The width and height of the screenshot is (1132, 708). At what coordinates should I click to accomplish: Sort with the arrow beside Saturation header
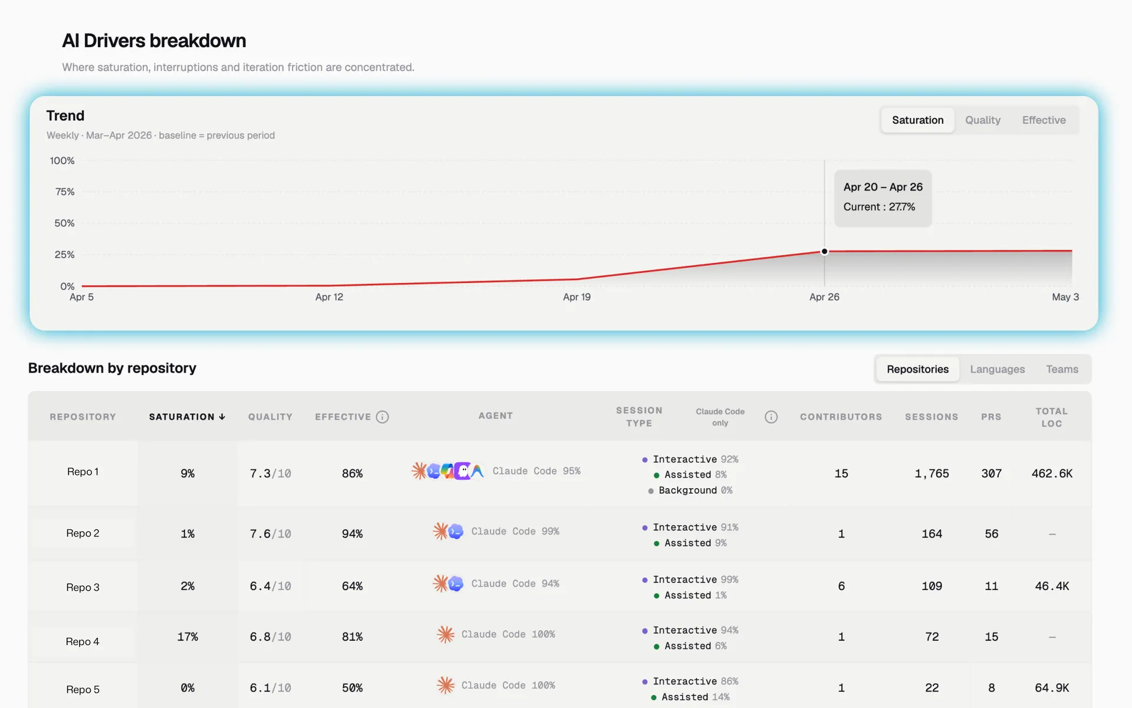[222, 417]
